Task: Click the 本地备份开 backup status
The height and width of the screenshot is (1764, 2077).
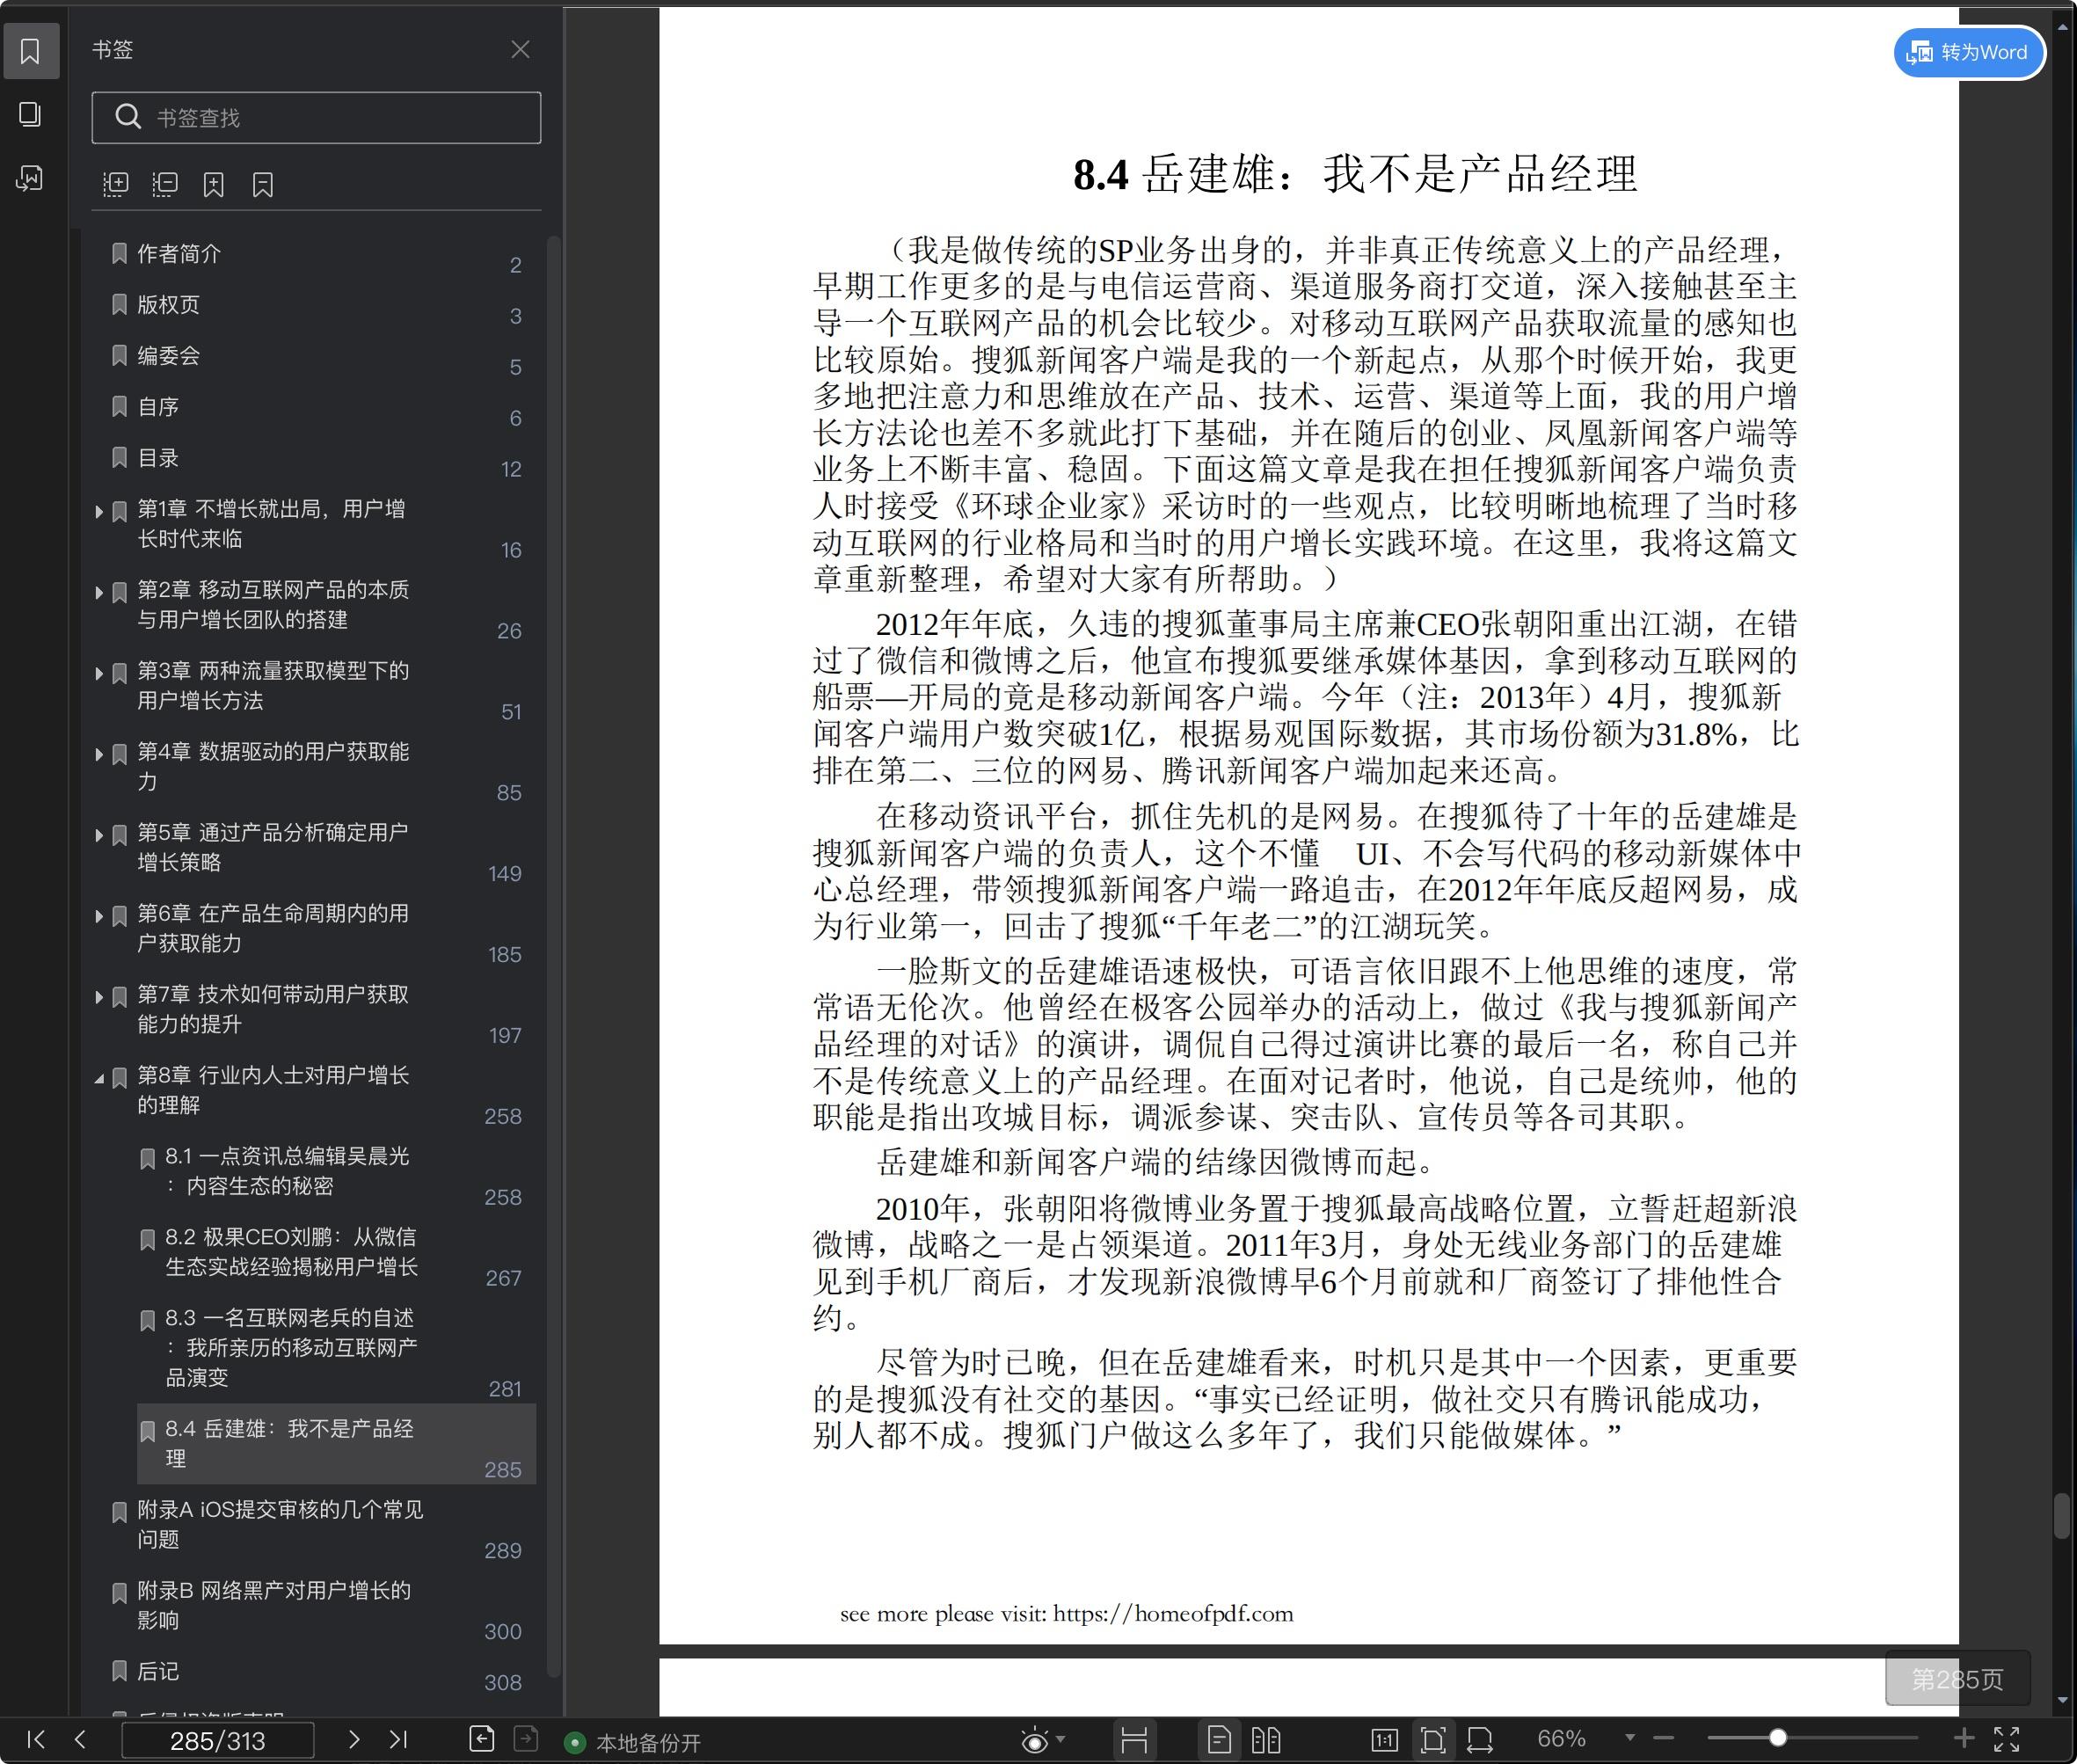Action: pyautogui.click(x=634, y=1743)
